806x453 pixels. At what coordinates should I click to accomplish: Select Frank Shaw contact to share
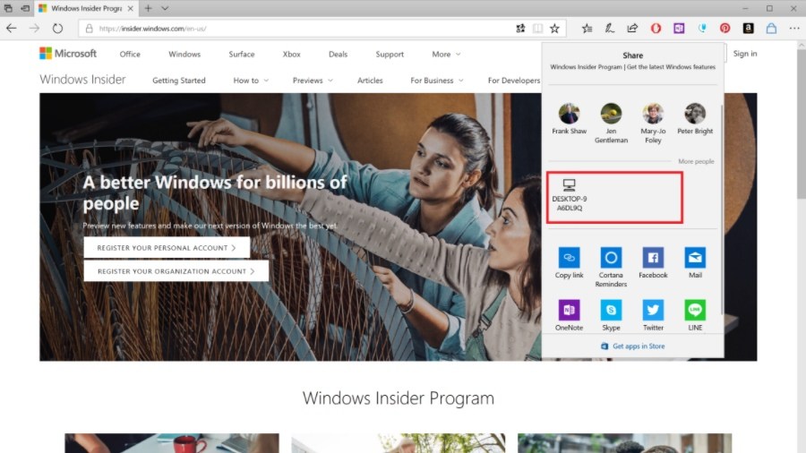click(x=569, y=118)
